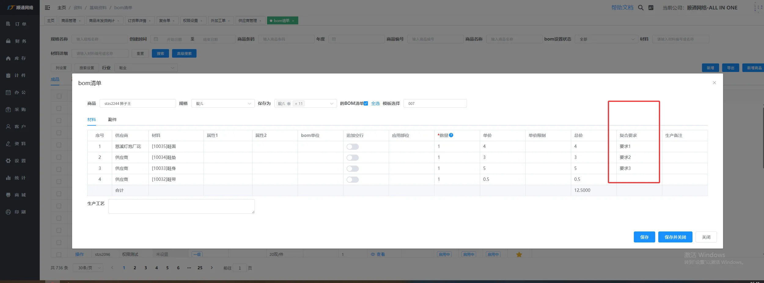
Task: Collapse the sidebar with the hamburger icon
Action: coord(47,8)
